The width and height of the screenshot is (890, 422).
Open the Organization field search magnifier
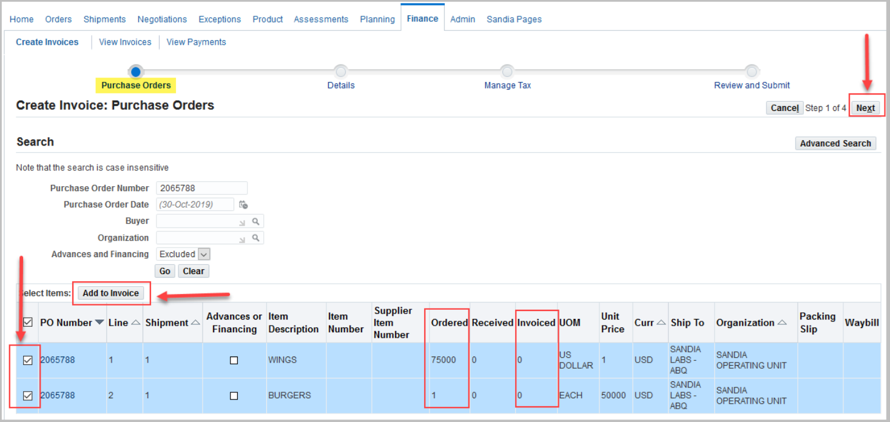pos(256,238)
